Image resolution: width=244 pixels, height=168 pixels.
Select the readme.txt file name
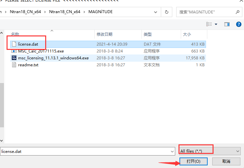pyautogui.click(x=28, y=65)
